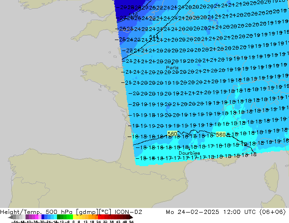Click the 'Height/Temp. 500 hPa' title text
This screenshot has height=223, width=289.
pyautogui.click(x=37, y=212)
